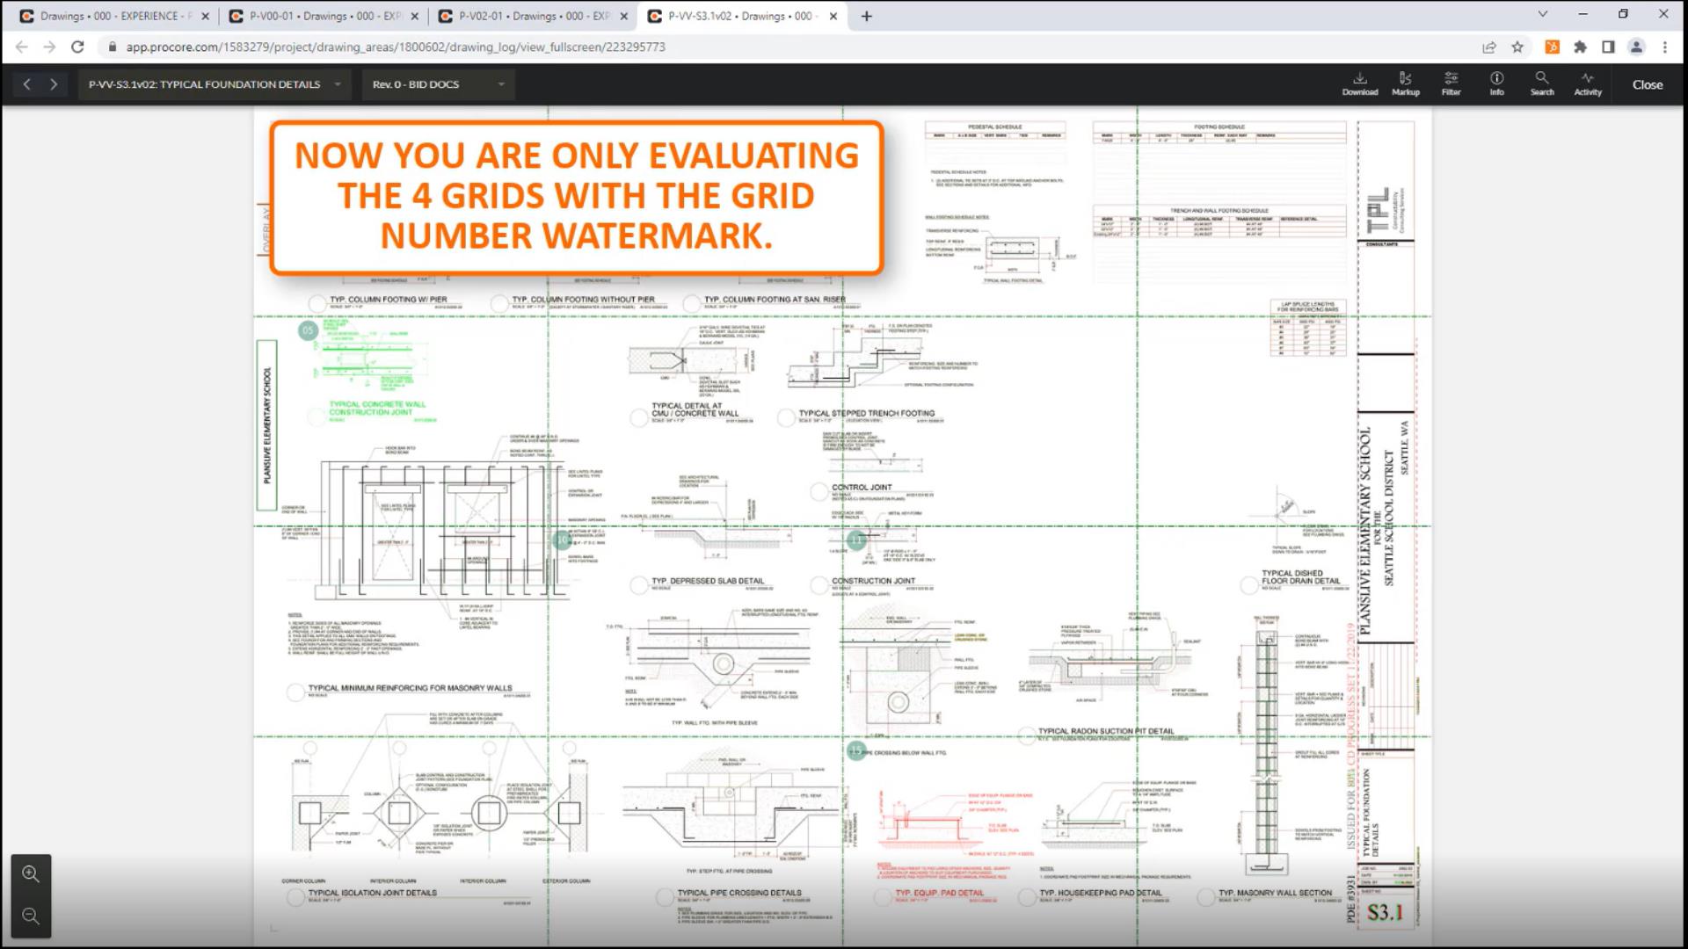Zoom in with magnifier plus icon

(x=31, y=874)
